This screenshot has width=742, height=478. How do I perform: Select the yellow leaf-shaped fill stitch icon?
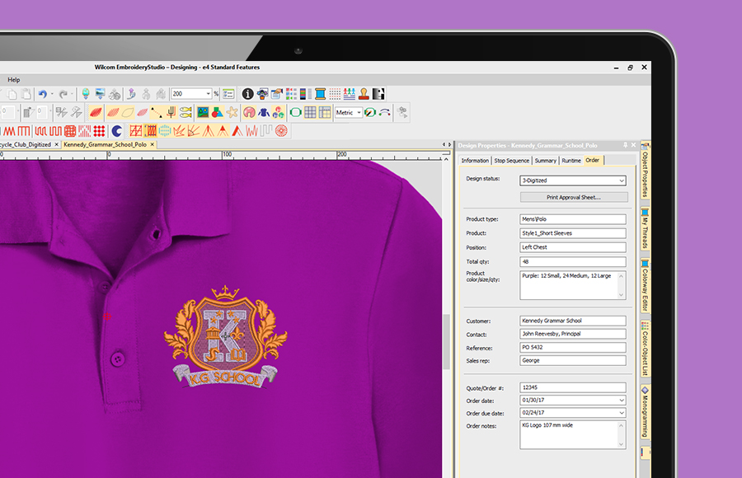[127, 111]
